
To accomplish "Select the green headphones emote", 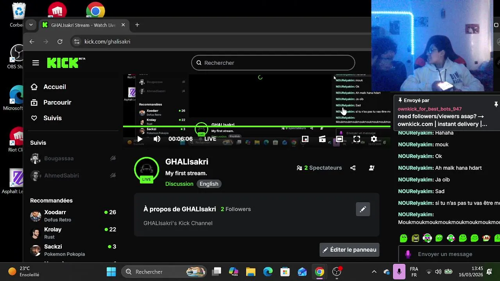I will [427, 238].
